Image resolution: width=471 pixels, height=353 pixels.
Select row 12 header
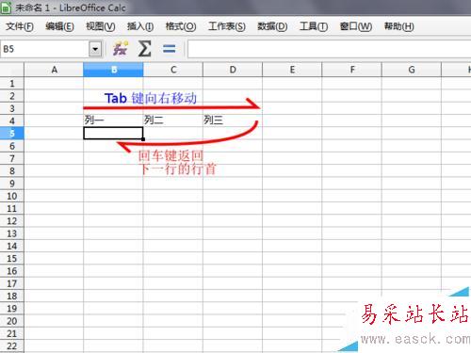tap(12, 221)
